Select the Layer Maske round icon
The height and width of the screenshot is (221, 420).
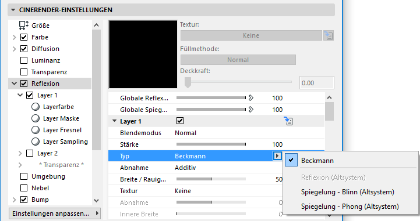coord(36,118)
